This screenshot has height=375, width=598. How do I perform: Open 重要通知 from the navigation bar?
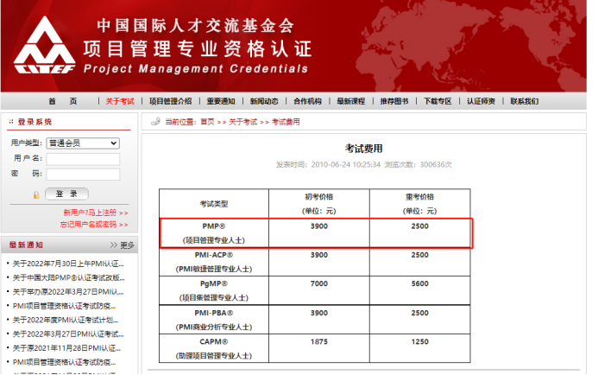(x=220, y=101)
